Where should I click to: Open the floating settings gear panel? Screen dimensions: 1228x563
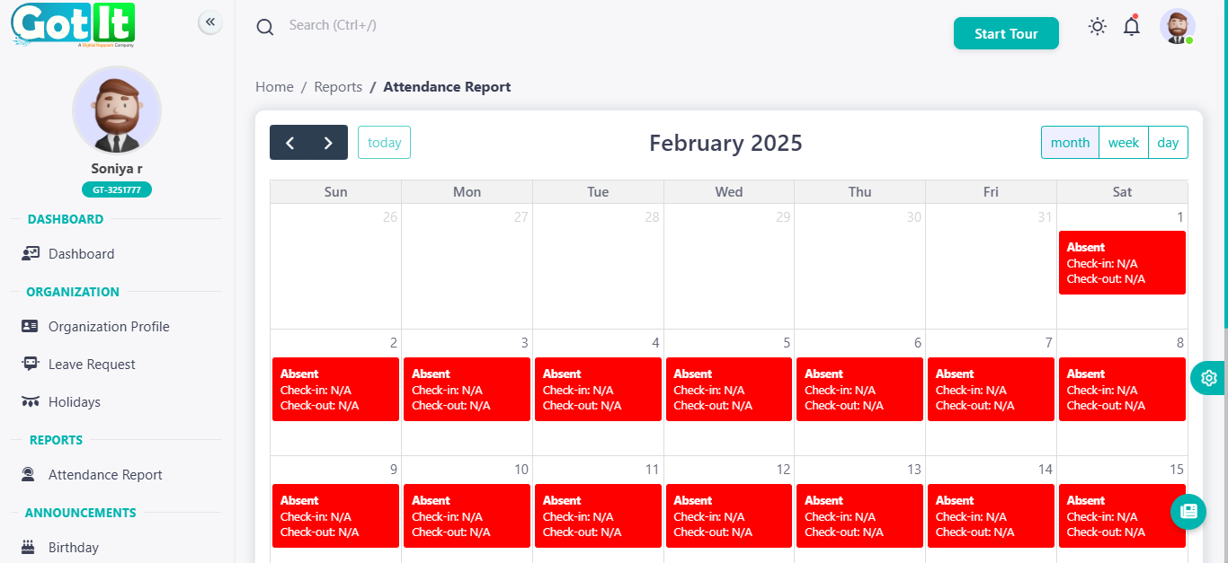(x=1208, y=378)
